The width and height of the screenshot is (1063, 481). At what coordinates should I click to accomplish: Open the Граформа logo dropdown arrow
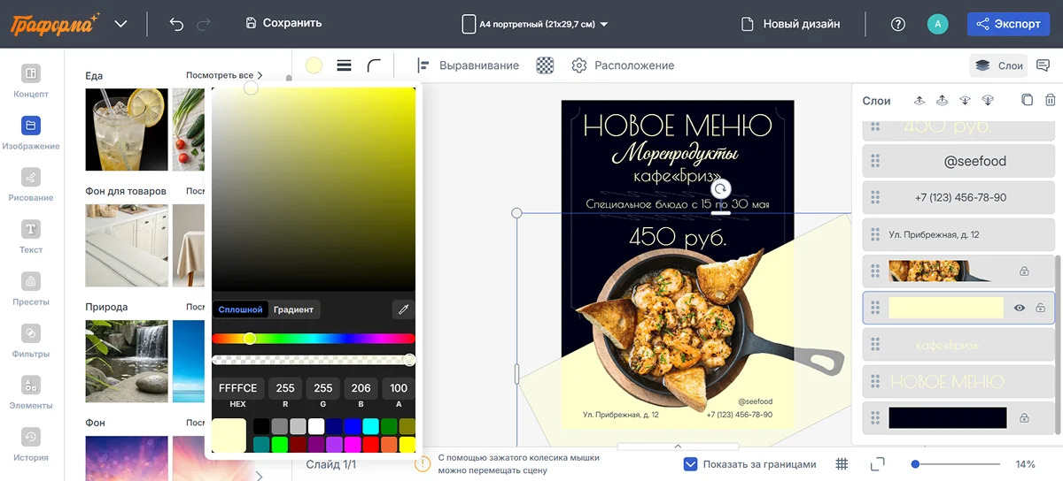pos(121,24)
